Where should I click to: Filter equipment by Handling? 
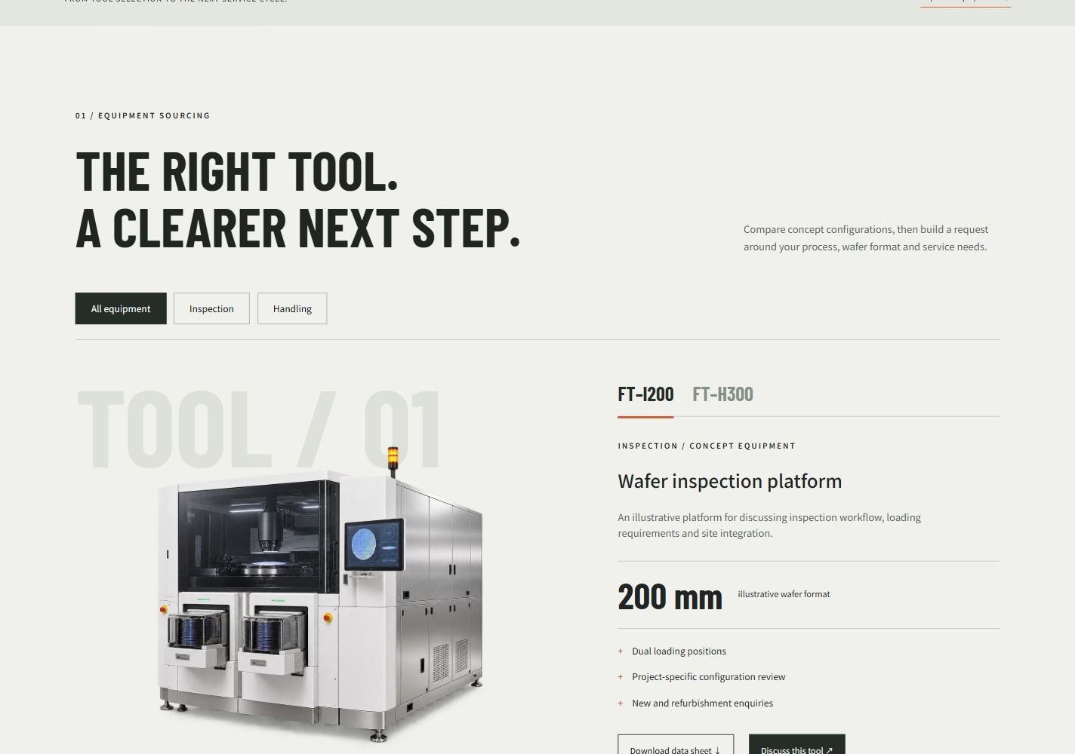[292, 308]
